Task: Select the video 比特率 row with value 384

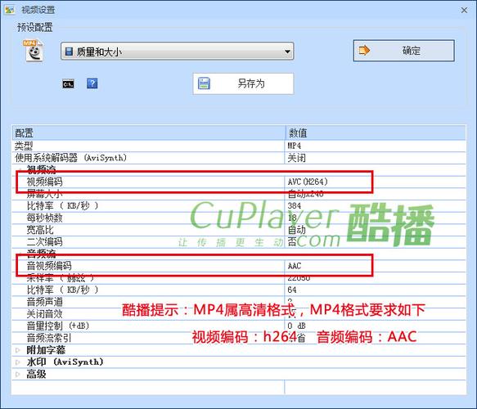Action: [239, 206]
